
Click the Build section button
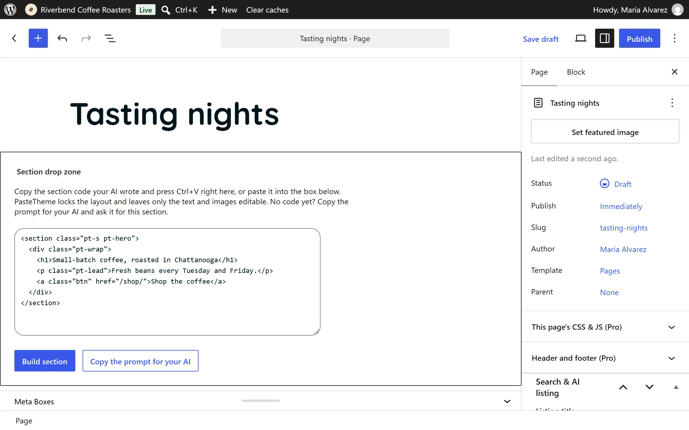[45, 361]
